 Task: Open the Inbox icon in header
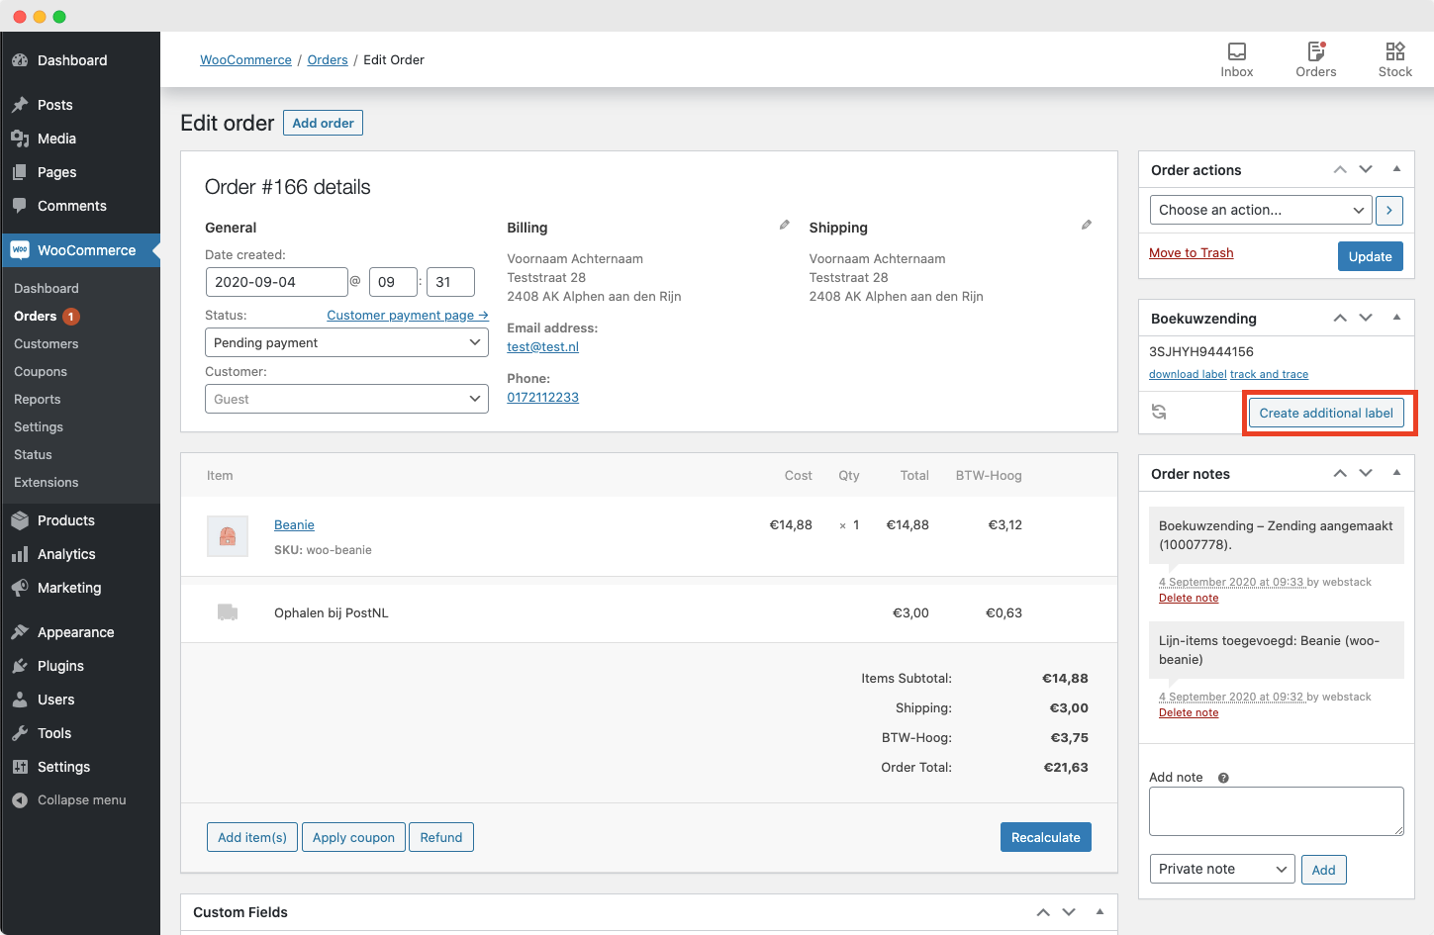[x=1236, y=59]
